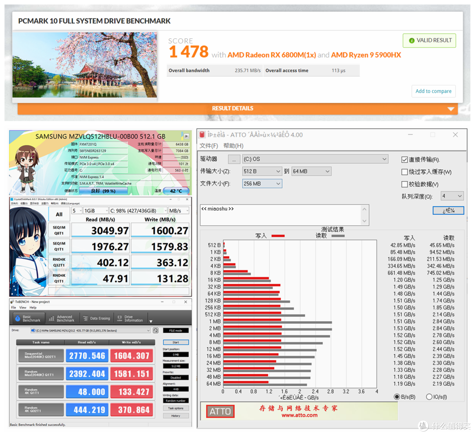Click the temperature indicator 42 °C
The height and width of the screenshot is (436, 475).
click(x=176, y=191)
